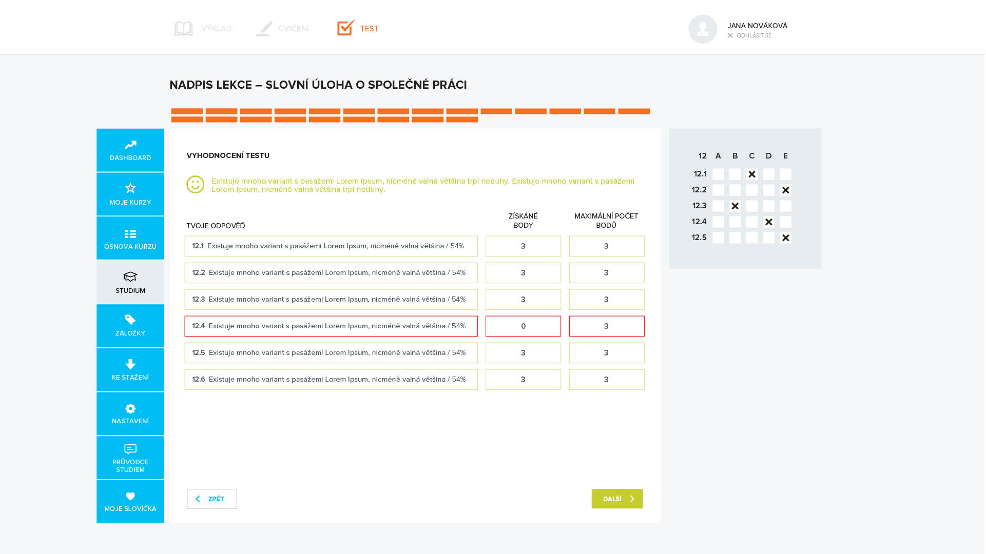Check answer A for question 12.1
986x554 pixels.
(718, 174)
